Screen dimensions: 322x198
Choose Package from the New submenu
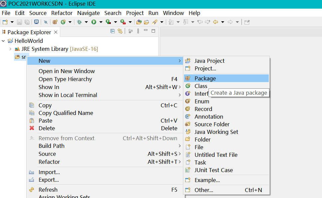pos(226,78)
